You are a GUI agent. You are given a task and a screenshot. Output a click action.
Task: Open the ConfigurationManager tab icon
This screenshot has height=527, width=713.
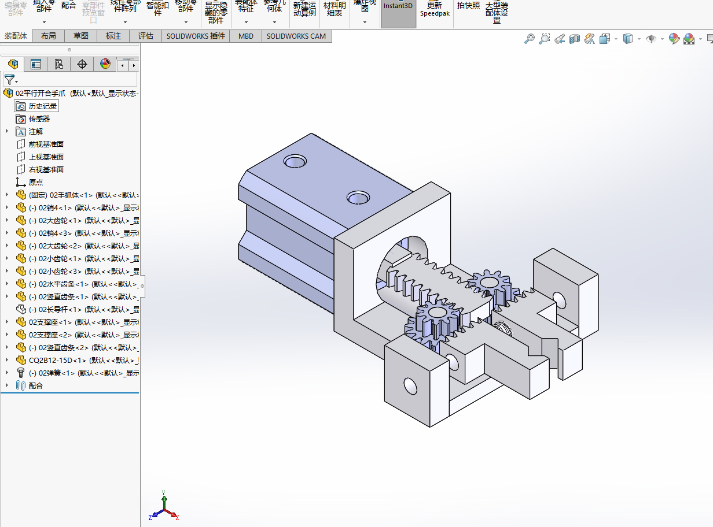[x=58, y=64]
